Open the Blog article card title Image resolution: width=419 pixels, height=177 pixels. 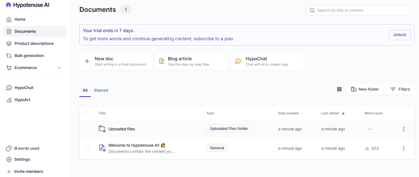tap(180, 59)
